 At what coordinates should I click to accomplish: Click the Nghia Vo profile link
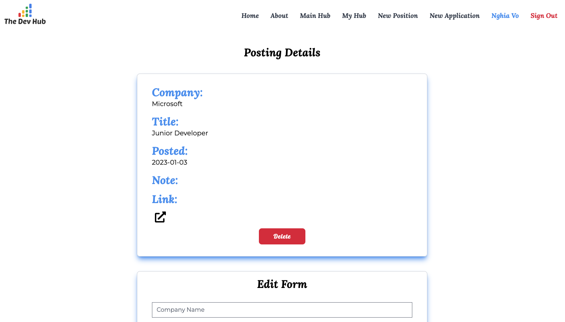[x=505, y=16]
